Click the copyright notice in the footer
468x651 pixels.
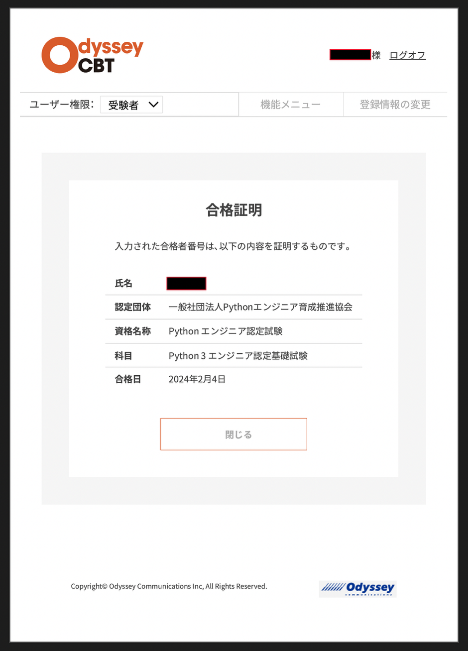169,586
